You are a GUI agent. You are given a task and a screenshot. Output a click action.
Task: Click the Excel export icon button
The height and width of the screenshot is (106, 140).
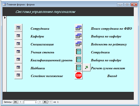pos(86,67)
